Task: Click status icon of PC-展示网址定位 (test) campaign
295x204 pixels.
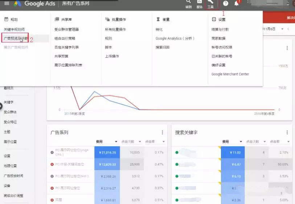Action: [x=52, y=176]
